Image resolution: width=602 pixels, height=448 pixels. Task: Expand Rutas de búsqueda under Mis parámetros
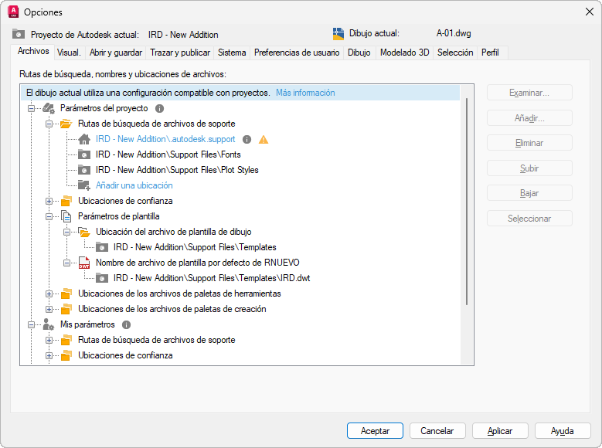point(49,340)
